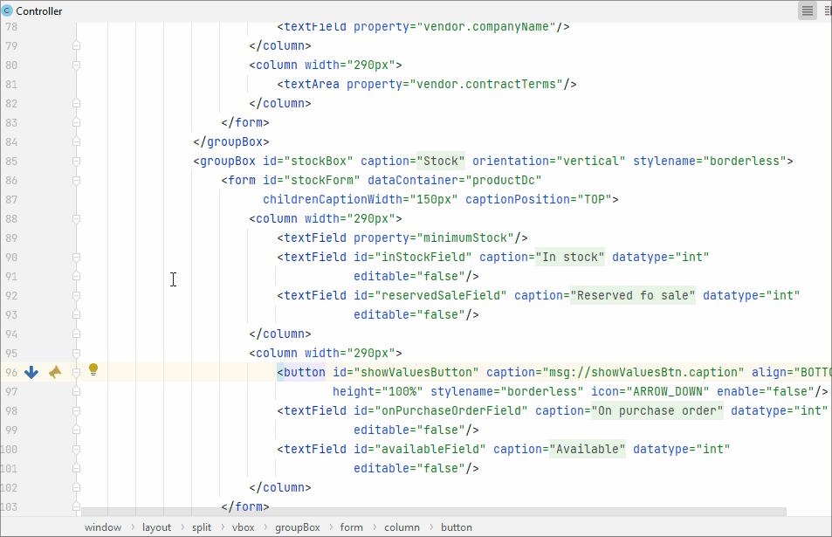Image resolution: width=832 pixels, height=537 pixels.
Task: Fold the inStockField textField on line 90
Action: tap(76, 257)
